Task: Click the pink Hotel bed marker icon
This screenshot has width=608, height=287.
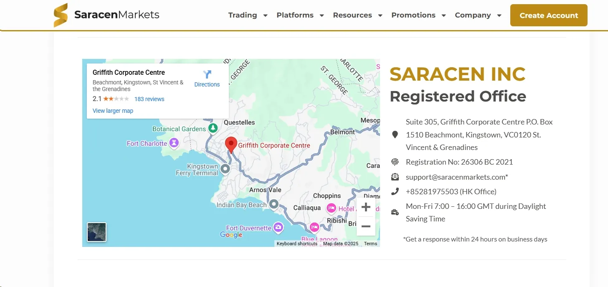Action: (x=331, y=208)
